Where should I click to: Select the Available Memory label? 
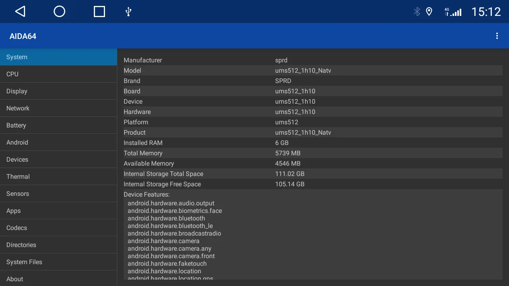click(149, 164)
